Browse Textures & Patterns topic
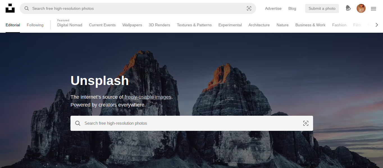 pos(194,25)
